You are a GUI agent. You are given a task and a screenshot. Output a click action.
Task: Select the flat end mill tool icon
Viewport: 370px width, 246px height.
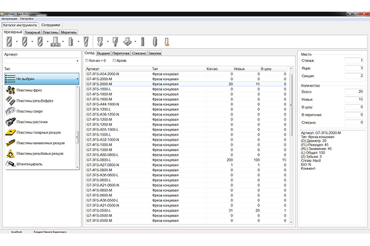(x=9, y=42)
